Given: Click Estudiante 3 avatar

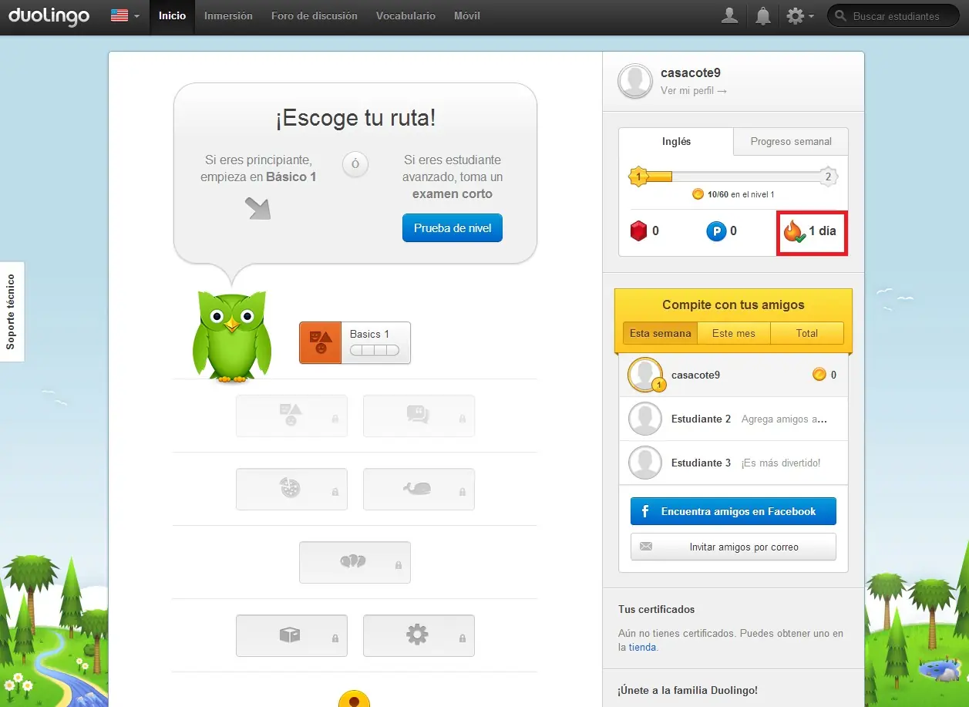Looking at the screenshot, I should point(645,463).
